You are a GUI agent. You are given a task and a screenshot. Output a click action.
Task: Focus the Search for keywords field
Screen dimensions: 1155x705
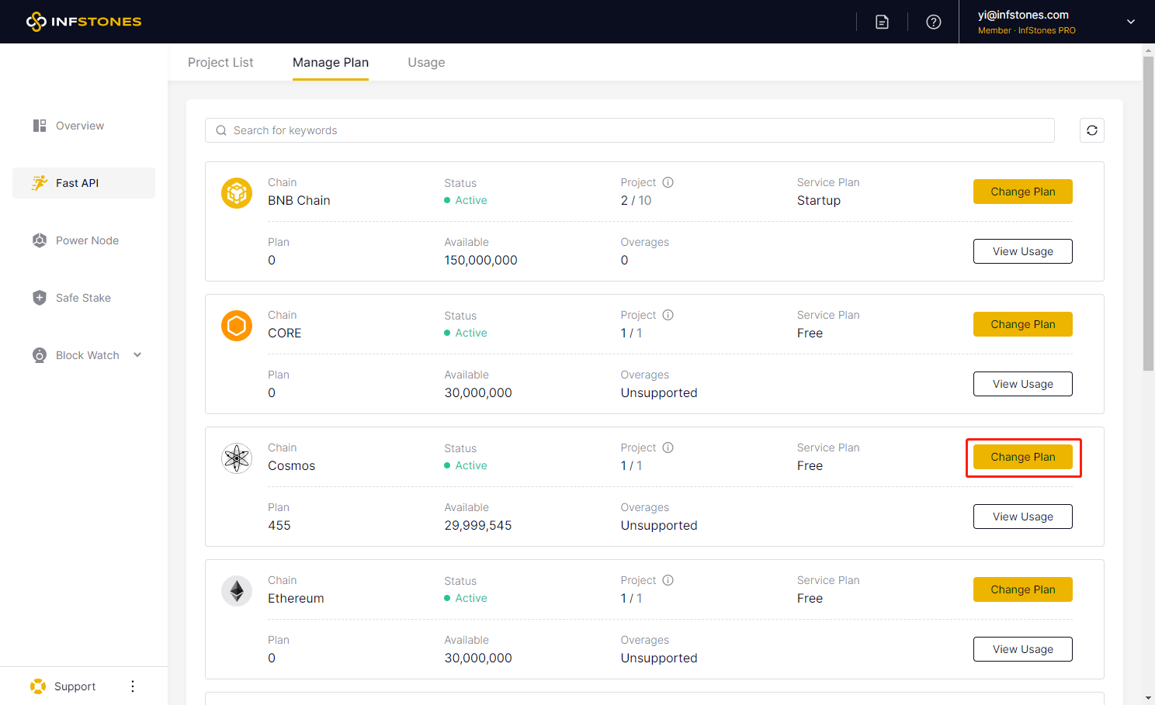point(630,130)
